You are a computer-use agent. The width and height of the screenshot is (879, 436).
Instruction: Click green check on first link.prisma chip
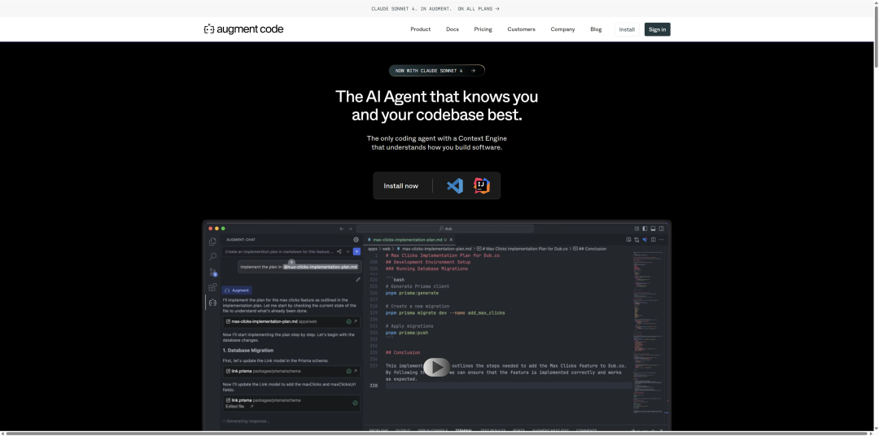[x=348, y=371]
